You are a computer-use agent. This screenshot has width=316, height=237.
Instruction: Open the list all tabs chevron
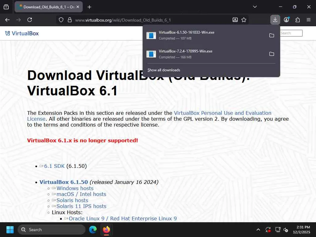pos(255,7)
